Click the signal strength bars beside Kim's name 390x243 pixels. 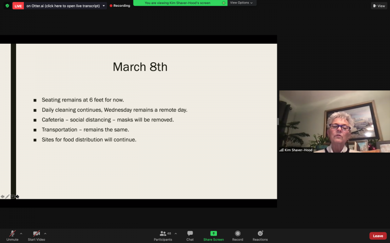coord(281,150)
